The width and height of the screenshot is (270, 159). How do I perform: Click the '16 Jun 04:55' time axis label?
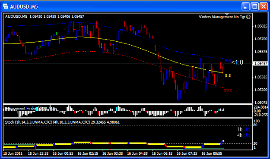[x=137, y=153]
